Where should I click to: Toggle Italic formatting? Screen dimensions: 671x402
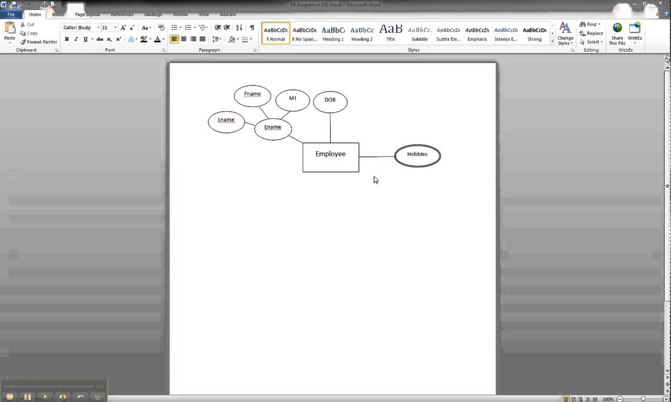[76, 39]
